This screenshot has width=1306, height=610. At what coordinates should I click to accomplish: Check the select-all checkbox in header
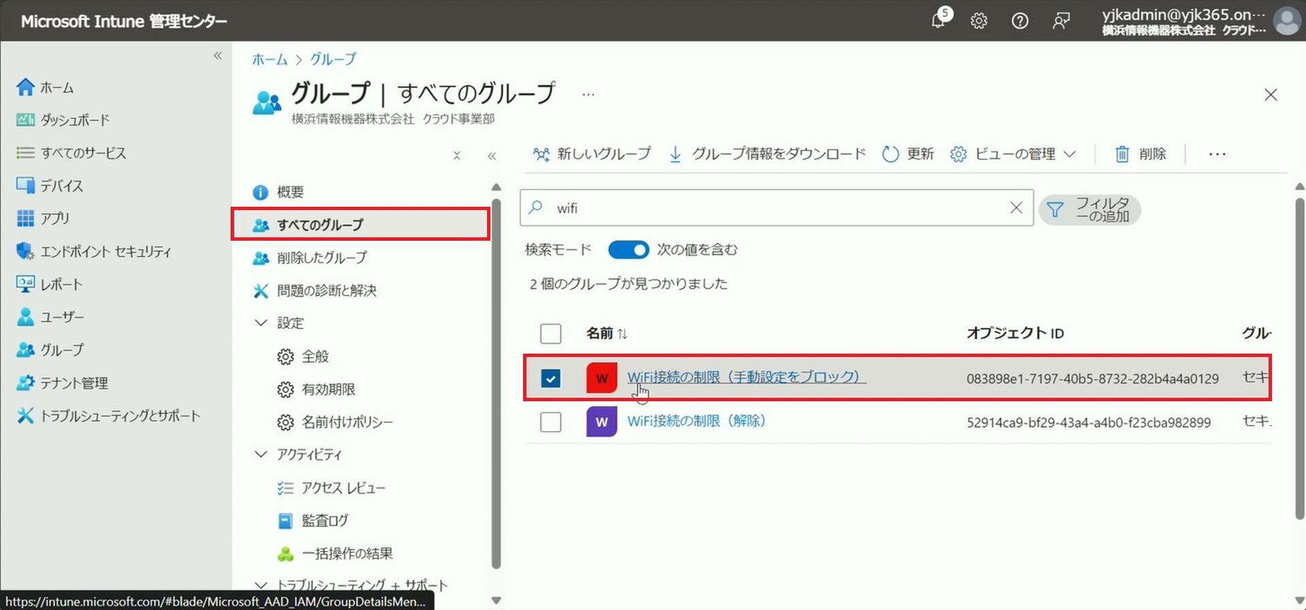550,333
